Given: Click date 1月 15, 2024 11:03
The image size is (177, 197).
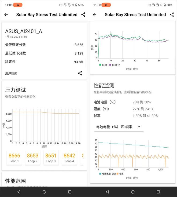Looking at the screenshot, I should click(16, 37).
